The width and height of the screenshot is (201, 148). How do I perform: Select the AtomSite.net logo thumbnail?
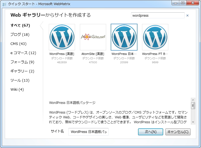93,37
